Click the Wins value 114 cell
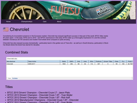The image size is (137, 103). [92, 64]
